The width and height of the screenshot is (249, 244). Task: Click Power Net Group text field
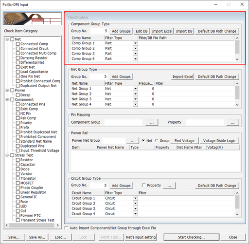[x=114, y=141]
